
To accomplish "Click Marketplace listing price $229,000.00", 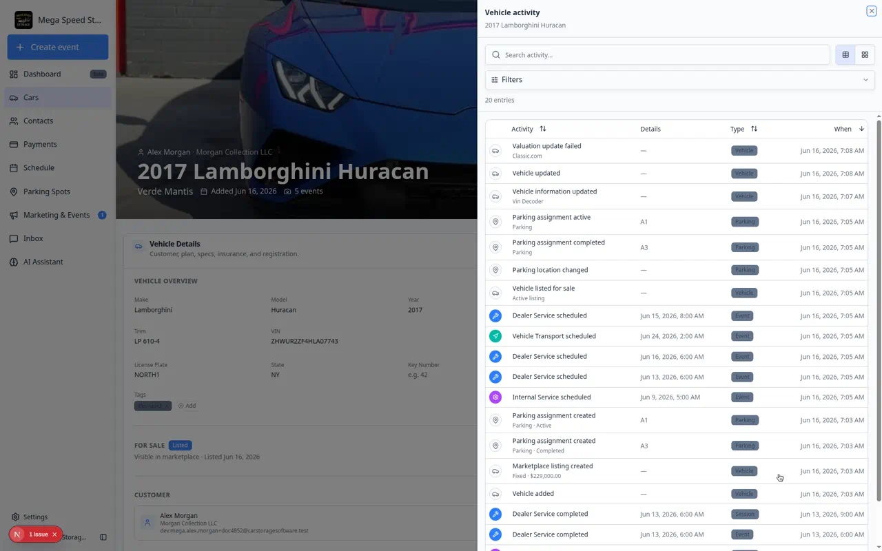I will click(545, 476).
